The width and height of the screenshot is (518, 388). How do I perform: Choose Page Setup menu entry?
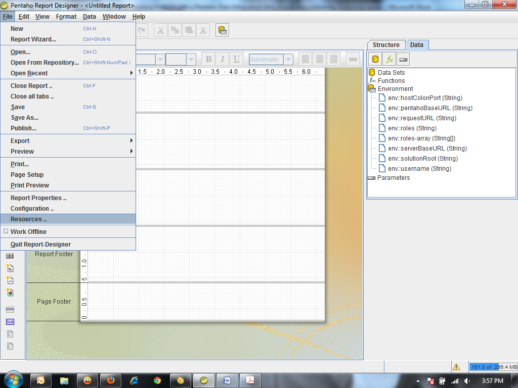tap(68, 174)
